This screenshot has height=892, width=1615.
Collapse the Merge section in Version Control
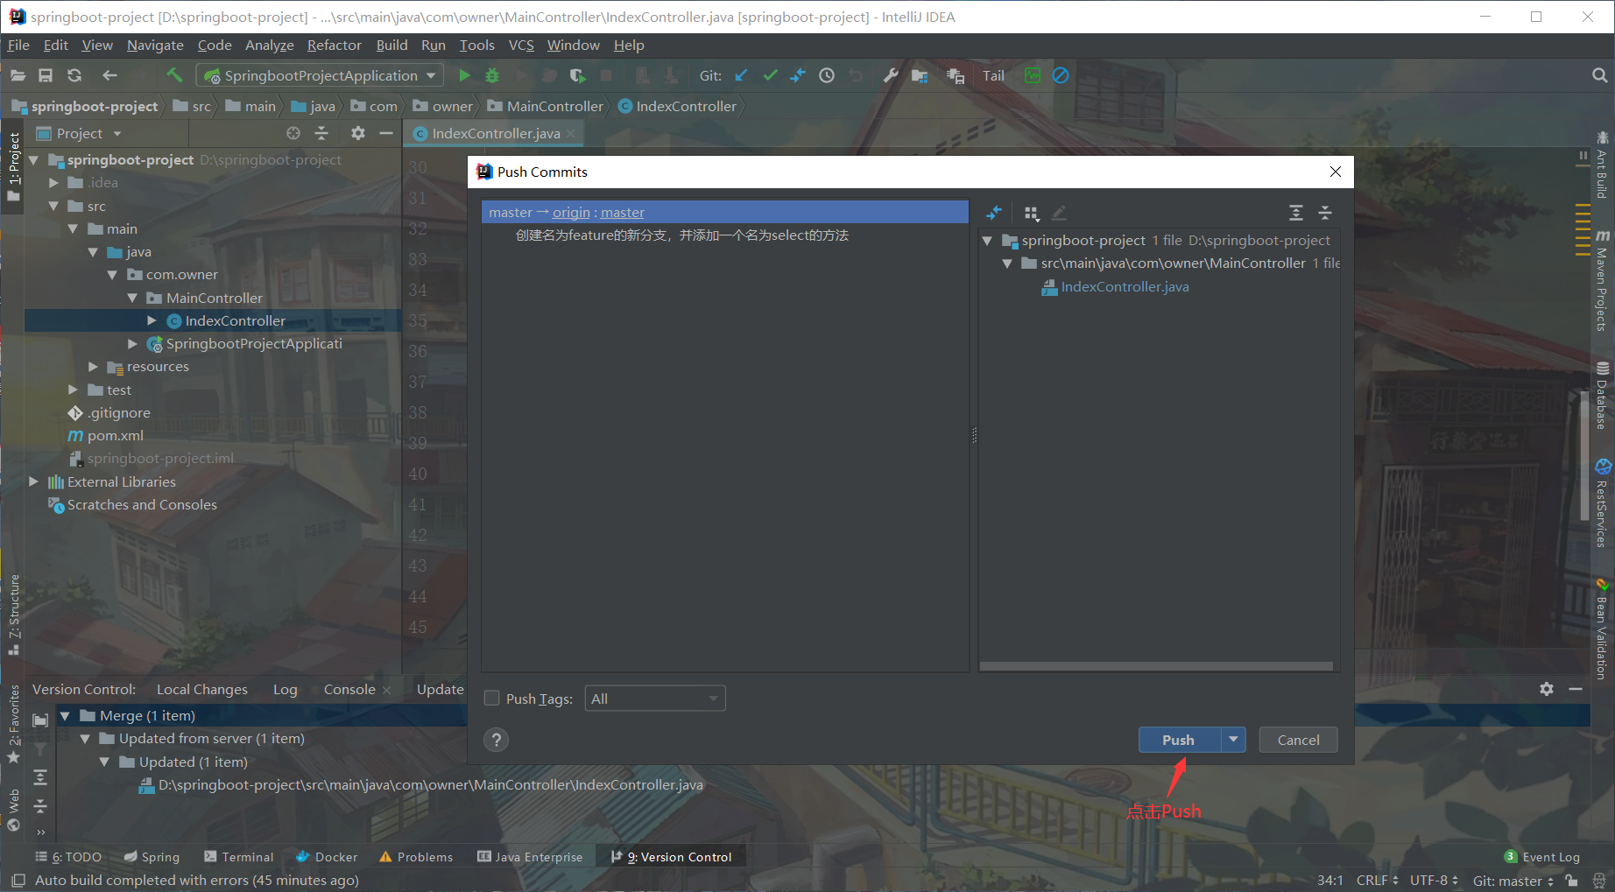click(x=66, y=715)
